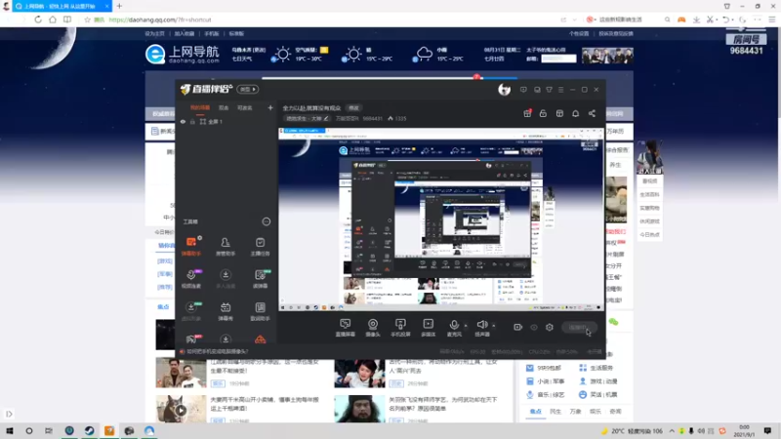
Task: Go to the browser home page
Action: pos(53,20)
